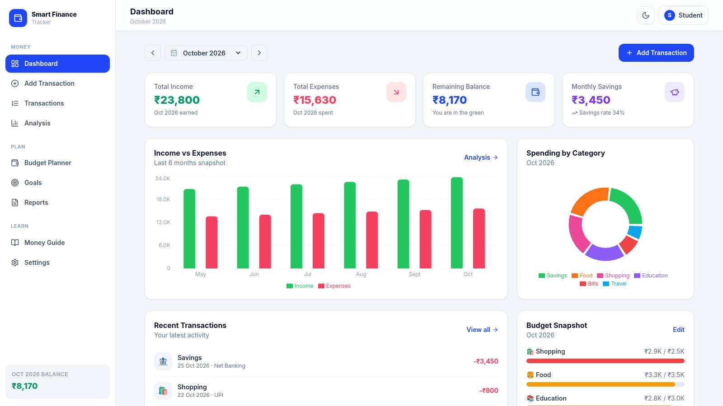Toggle the Education legend in the donut chart

(x=651, y=276)
